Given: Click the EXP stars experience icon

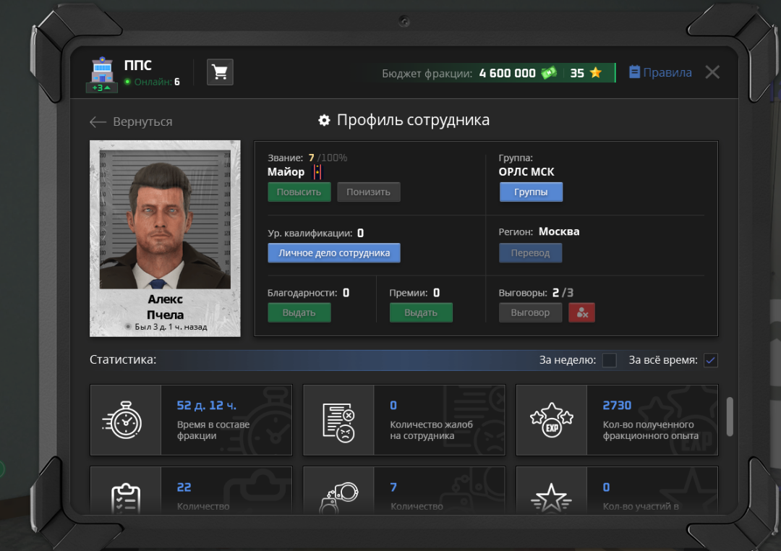Looking at the screenshot, I should (551, 420).
